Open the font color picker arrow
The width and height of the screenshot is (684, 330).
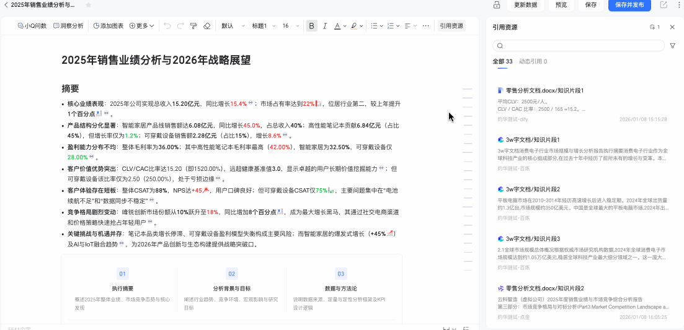coord(344,26)
